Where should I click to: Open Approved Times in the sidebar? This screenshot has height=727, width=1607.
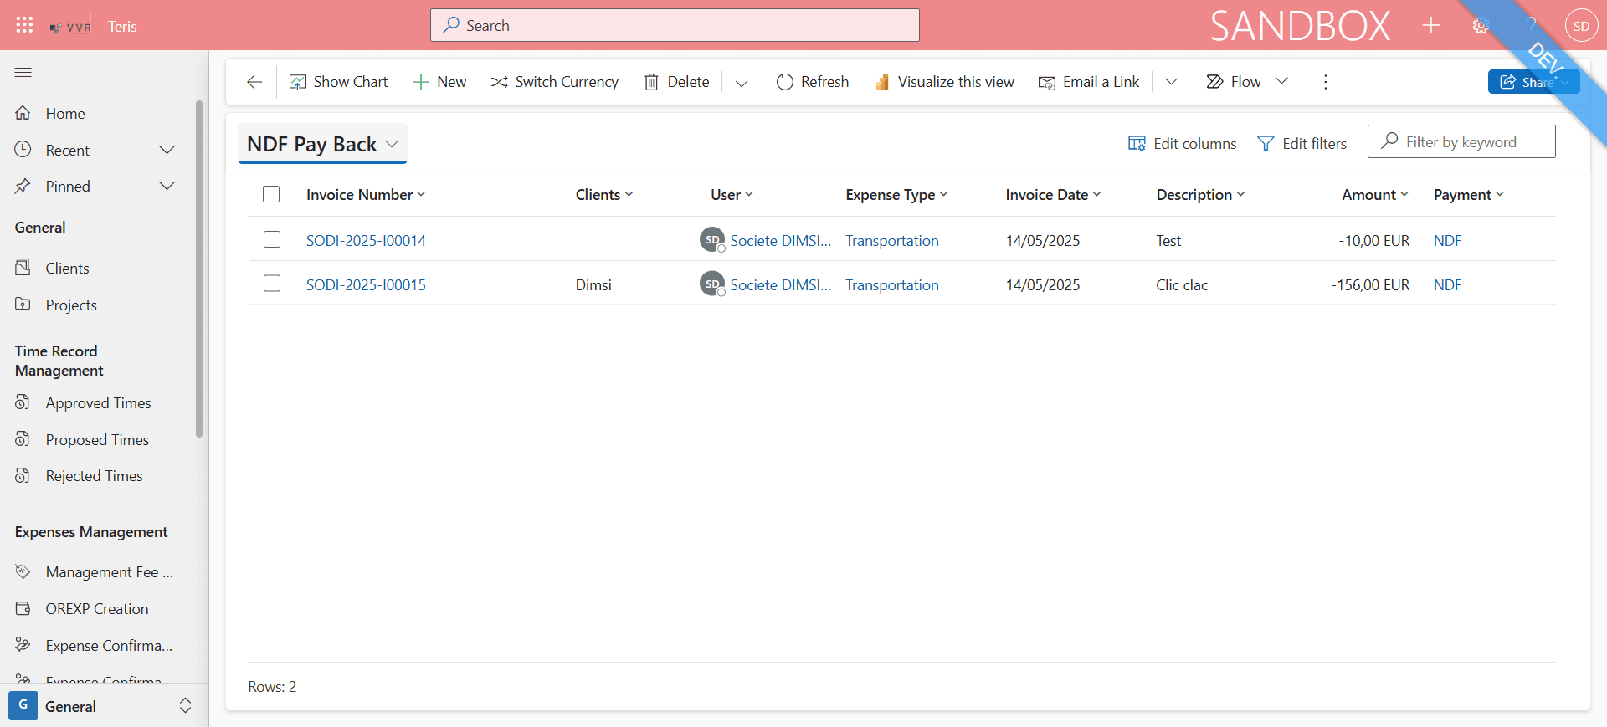click(98, 403)
